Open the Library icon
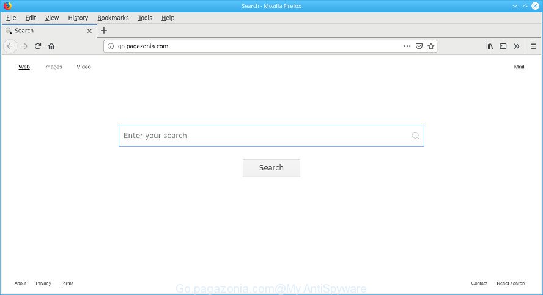Viewport: 543px width, 295px height. point(489,46)
